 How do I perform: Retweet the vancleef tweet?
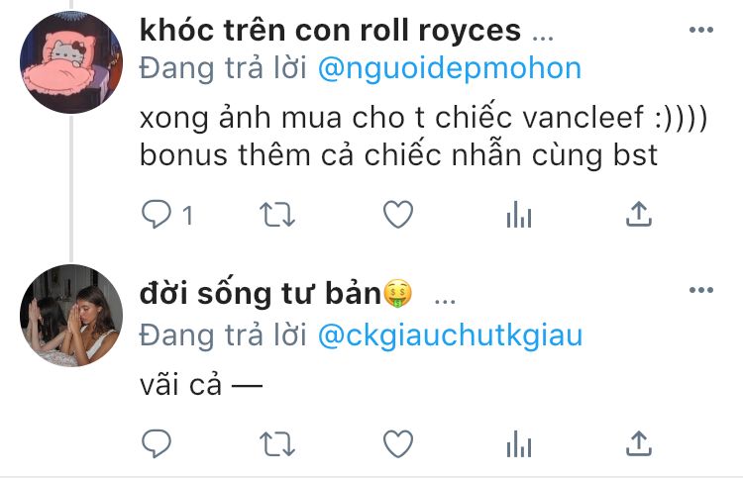point(277,215)
